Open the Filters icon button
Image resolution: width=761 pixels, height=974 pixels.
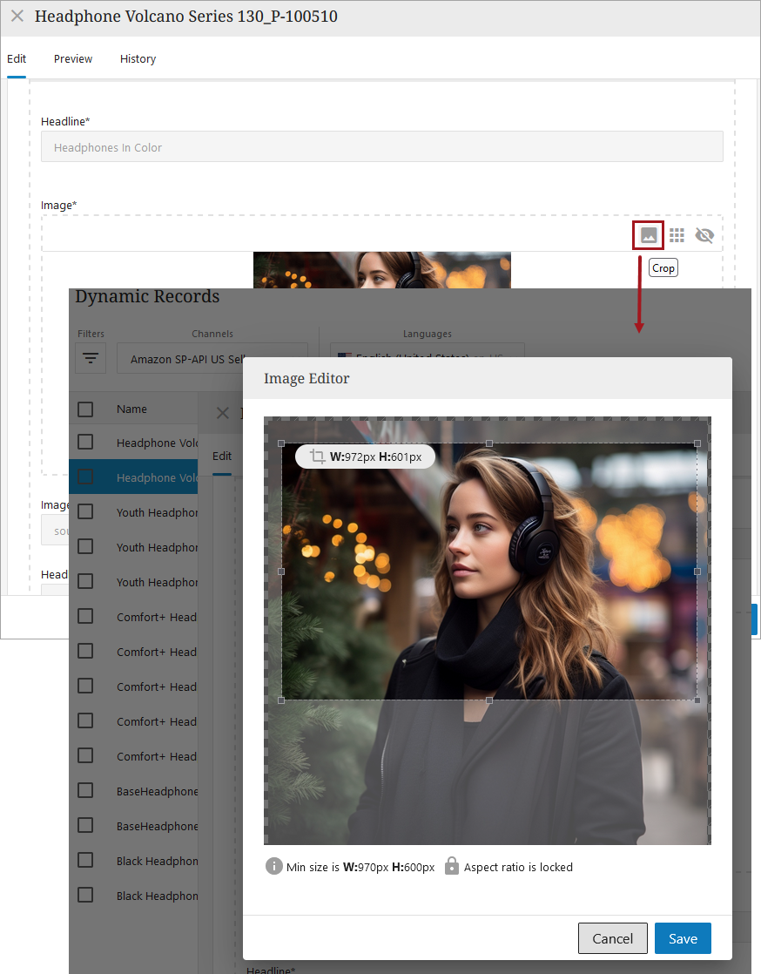91,358
